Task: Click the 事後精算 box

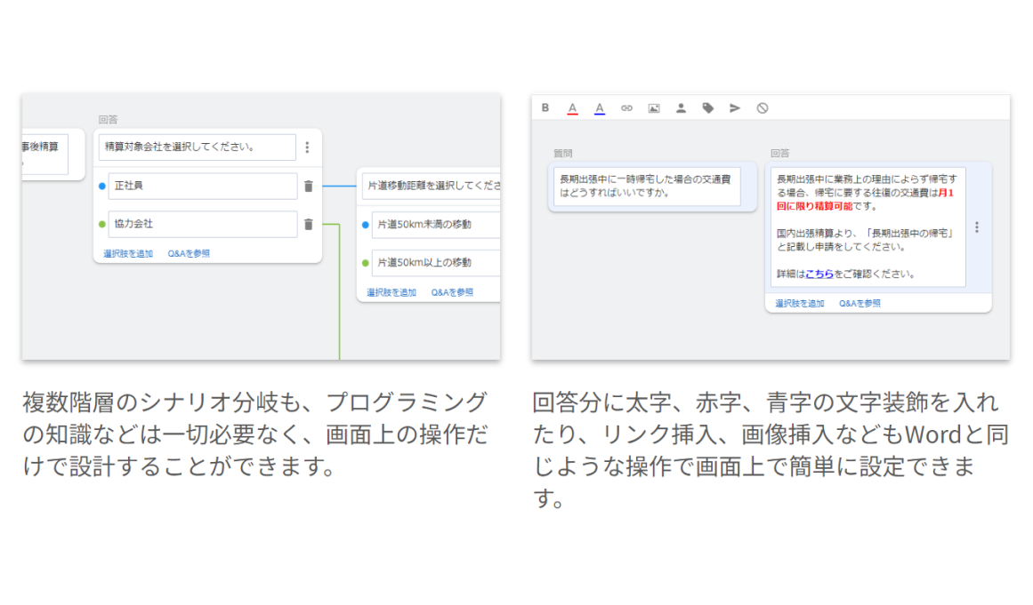Action: point(44,154)
